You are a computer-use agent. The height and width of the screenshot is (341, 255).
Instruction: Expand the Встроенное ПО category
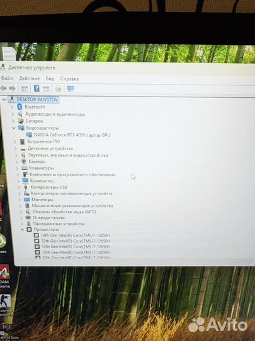coord(15,142)
